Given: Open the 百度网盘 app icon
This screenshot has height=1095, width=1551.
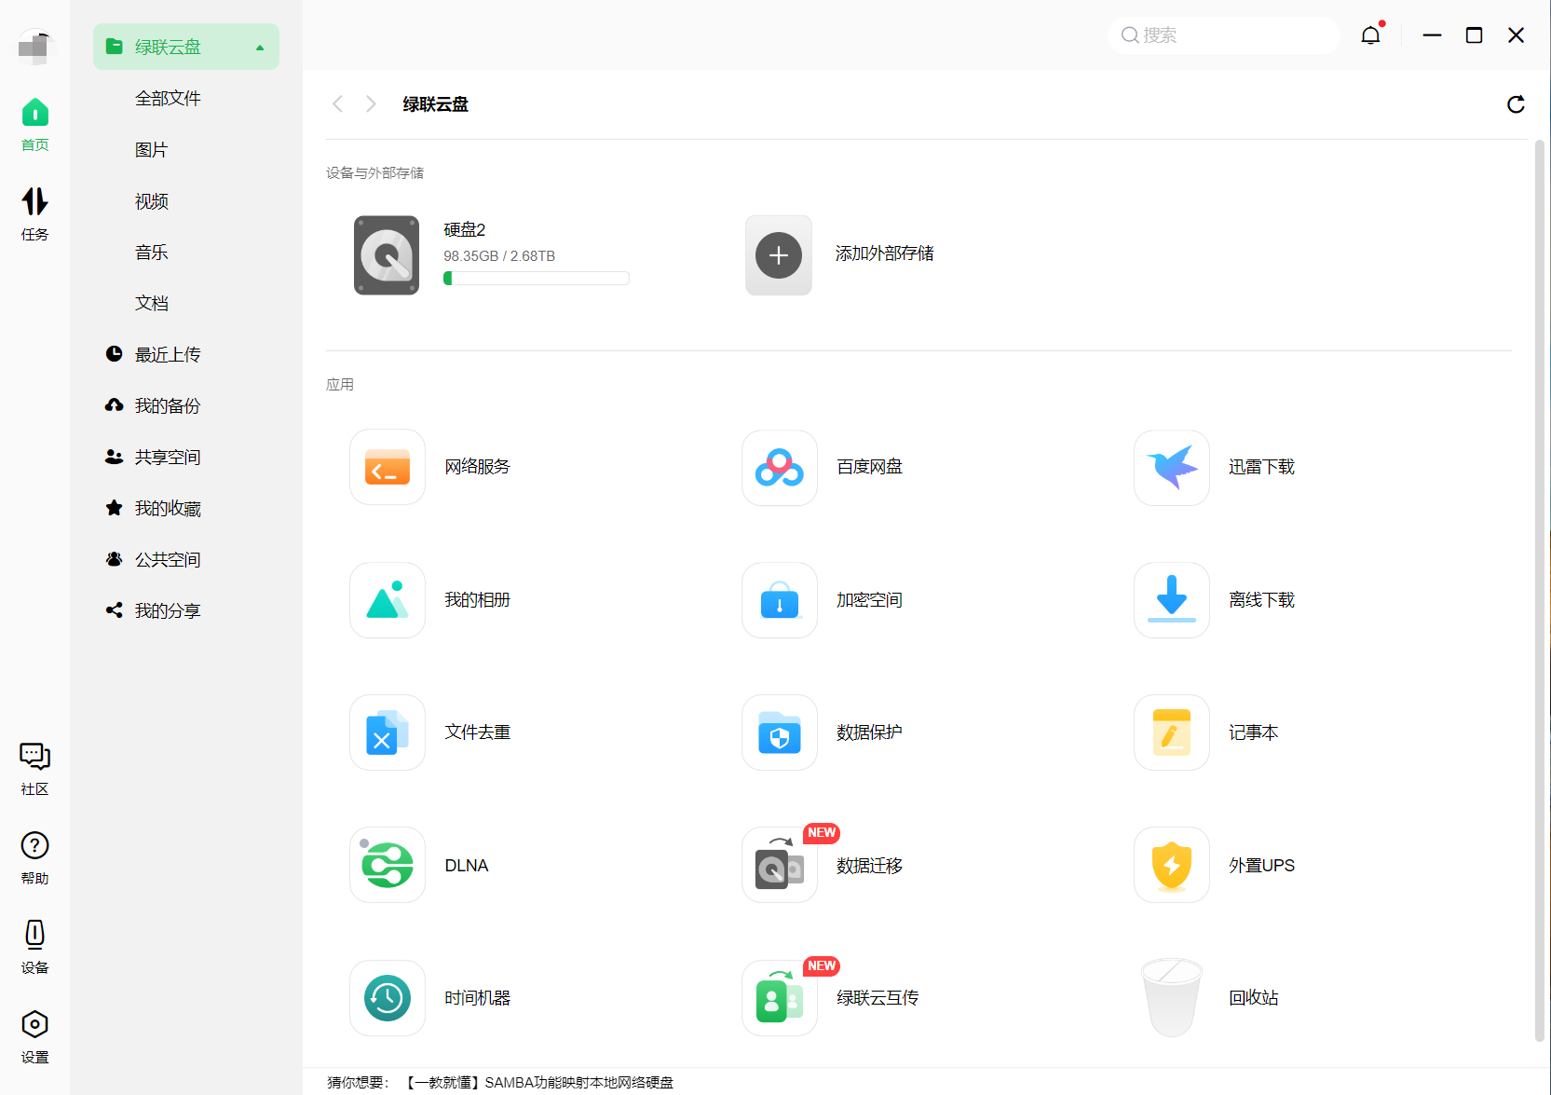Looking at the screenshot, I should (x=780, y=468).
